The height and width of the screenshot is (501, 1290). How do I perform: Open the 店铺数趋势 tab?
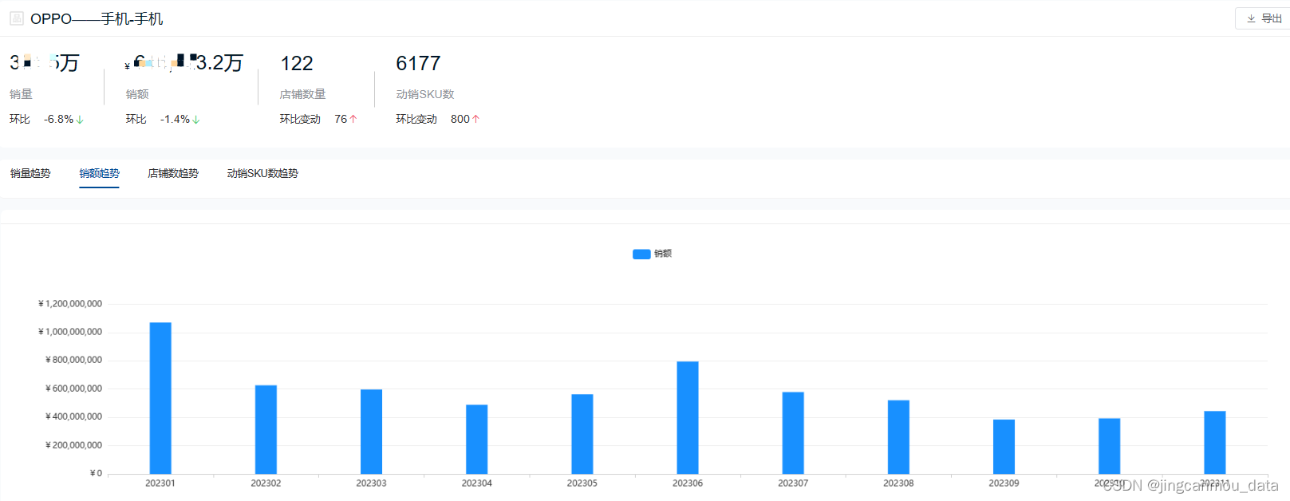tap(173, 173)
